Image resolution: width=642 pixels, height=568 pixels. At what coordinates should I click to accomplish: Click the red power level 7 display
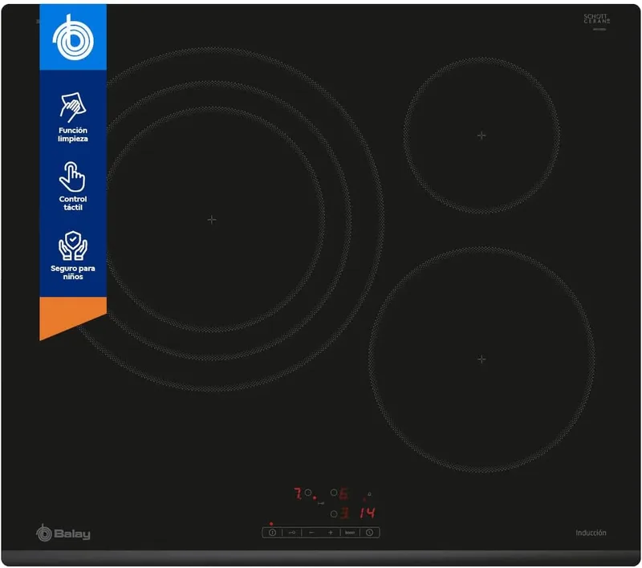[x=298, y=493]
